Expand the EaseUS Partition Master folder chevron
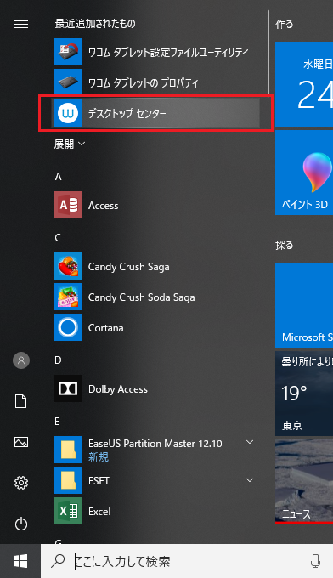 pos(250,442)
